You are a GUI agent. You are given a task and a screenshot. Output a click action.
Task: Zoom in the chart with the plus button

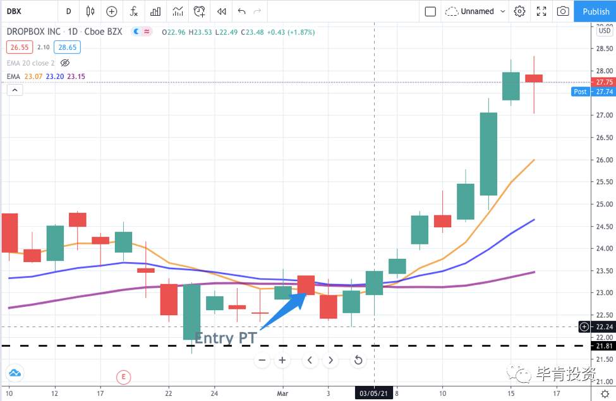pos(282,360)
